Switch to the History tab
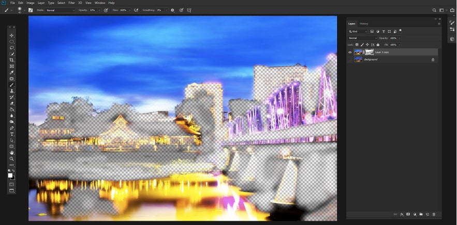Image resolution: width=457 pixels, height=225 pixels. [364, 24]
